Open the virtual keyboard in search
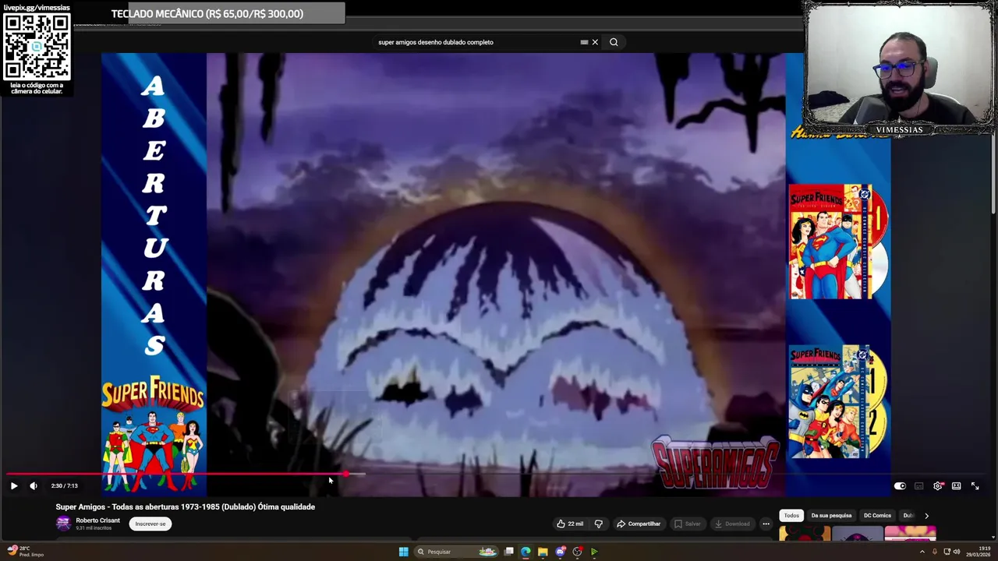 [x=584, y=42]
